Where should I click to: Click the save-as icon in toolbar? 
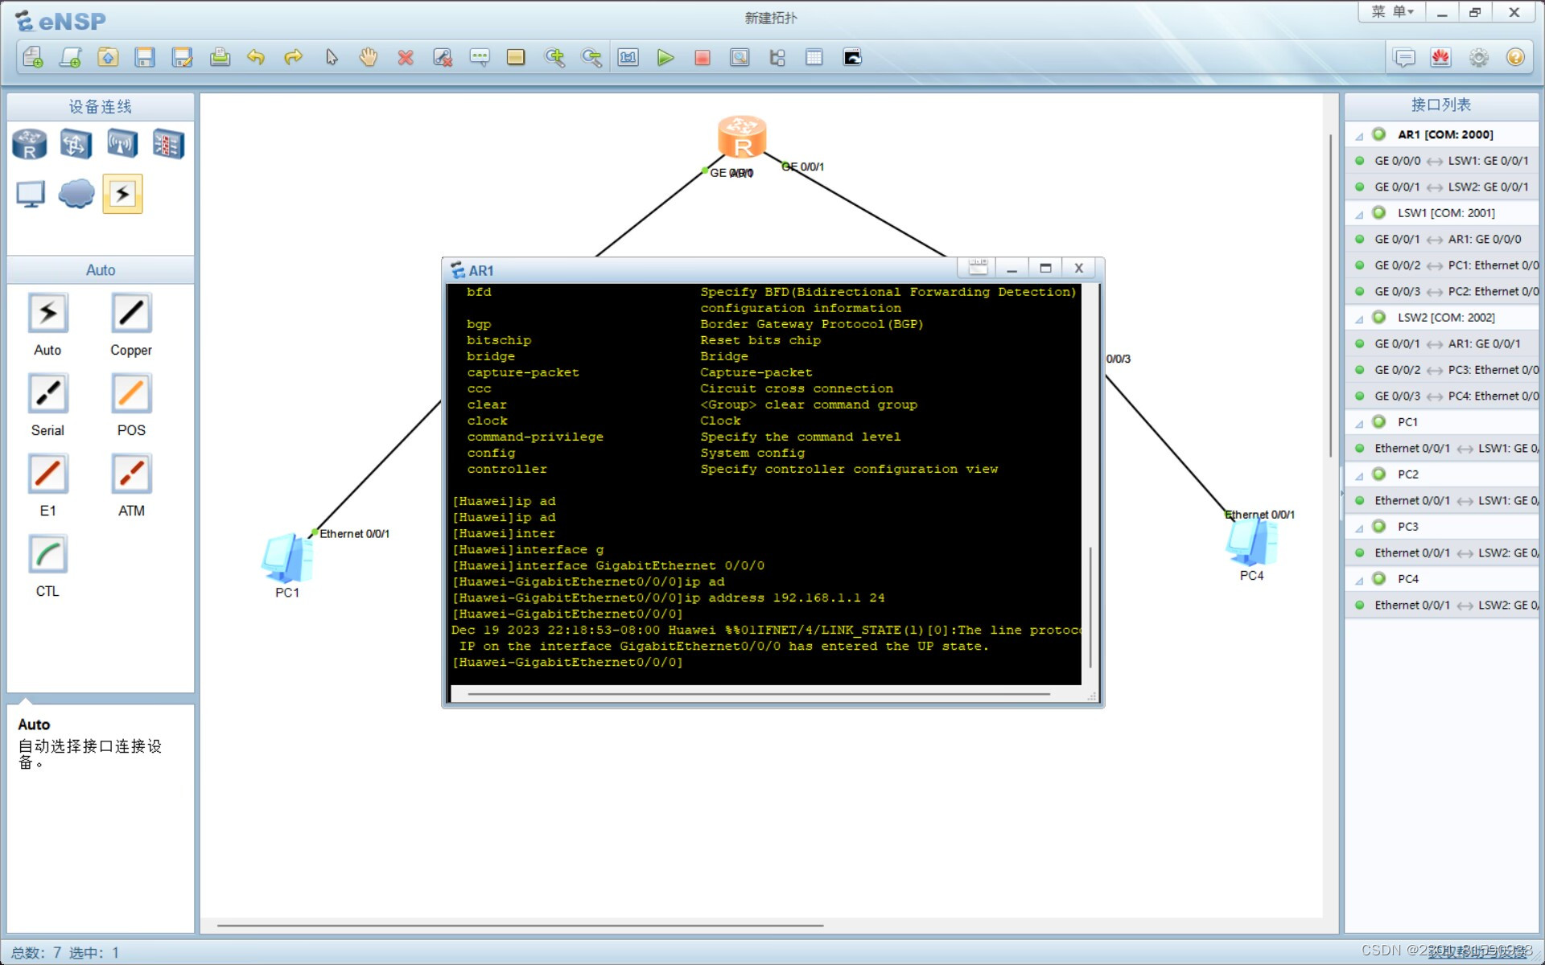click(x=183, y=57)
